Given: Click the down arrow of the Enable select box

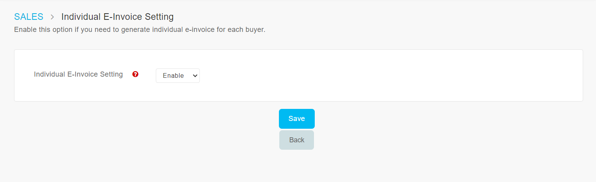Looking at the screenshot, I should 195,76.
